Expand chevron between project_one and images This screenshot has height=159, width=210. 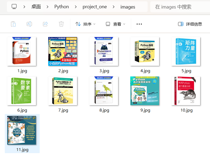point(114,7)
